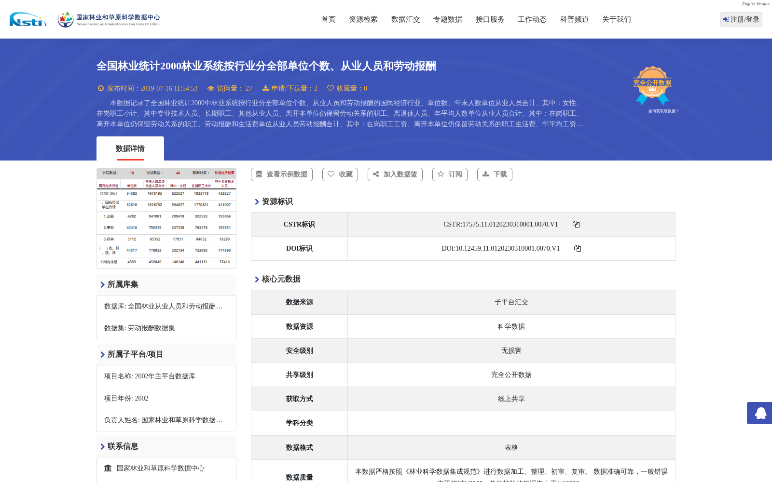This screenshot has width=772, height=482.
Task: Go to 工作动态
Action: coord(532,19)
